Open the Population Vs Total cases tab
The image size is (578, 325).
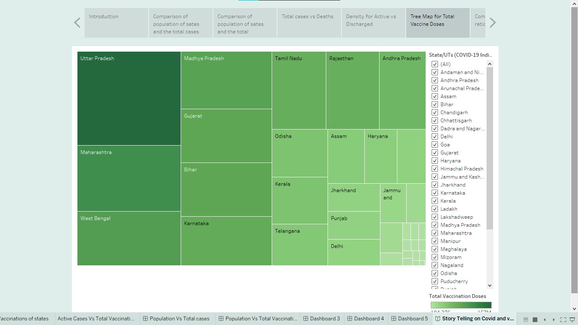pos(177,319)
